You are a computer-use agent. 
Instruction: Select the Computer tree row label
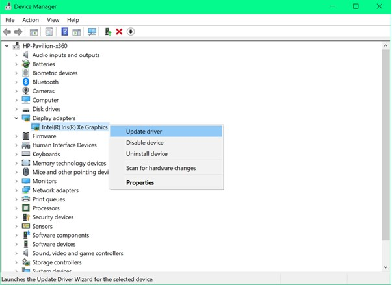(46, 100)
